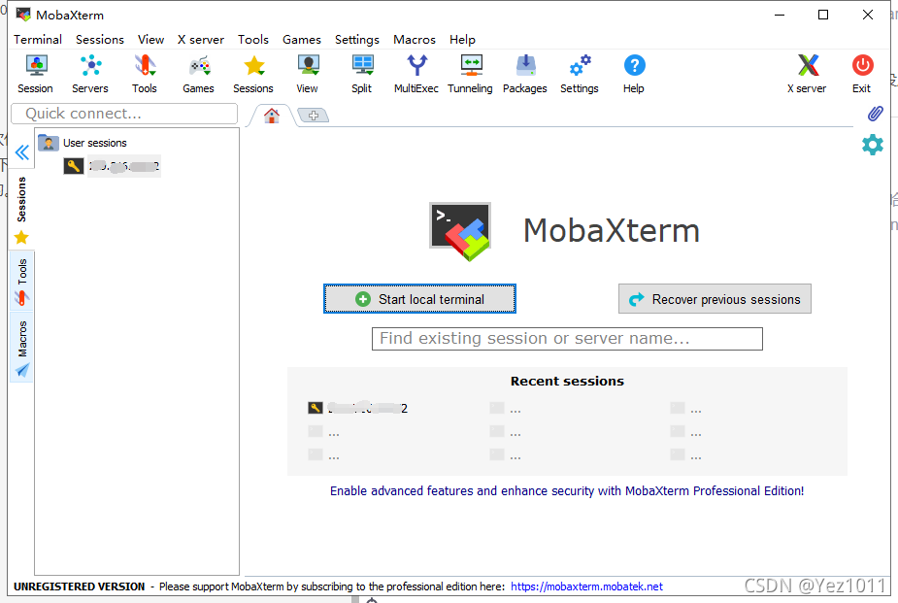898x603 pixels.
Task: Click the teal gear icon at right
Action: 872,145
